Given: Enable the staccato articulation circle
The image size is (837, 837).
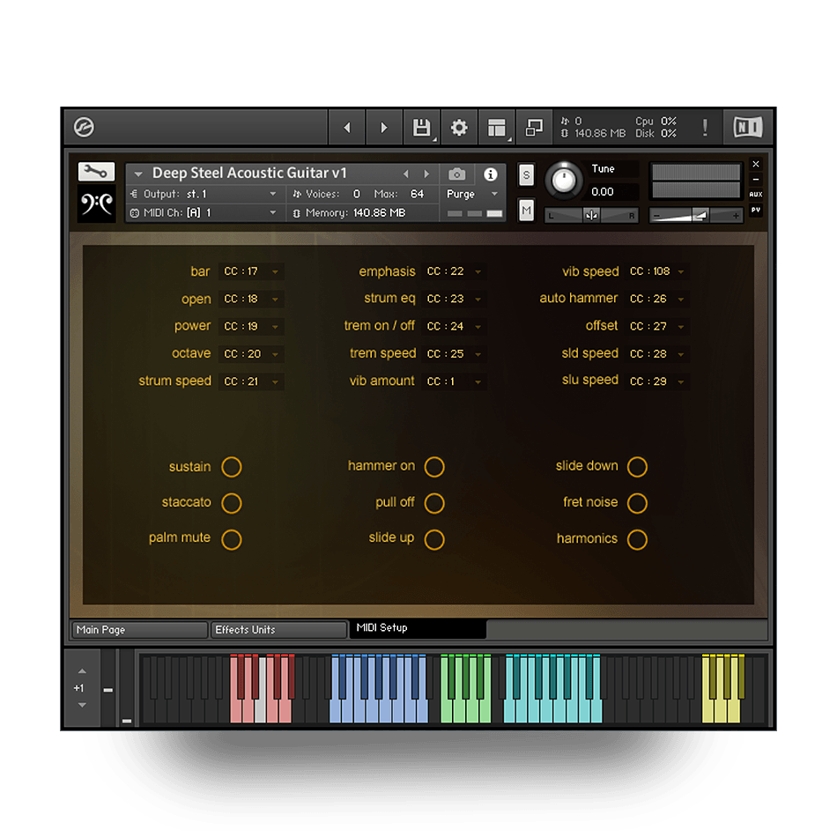Looking at the screenshot, I should [x=232, y=503].
